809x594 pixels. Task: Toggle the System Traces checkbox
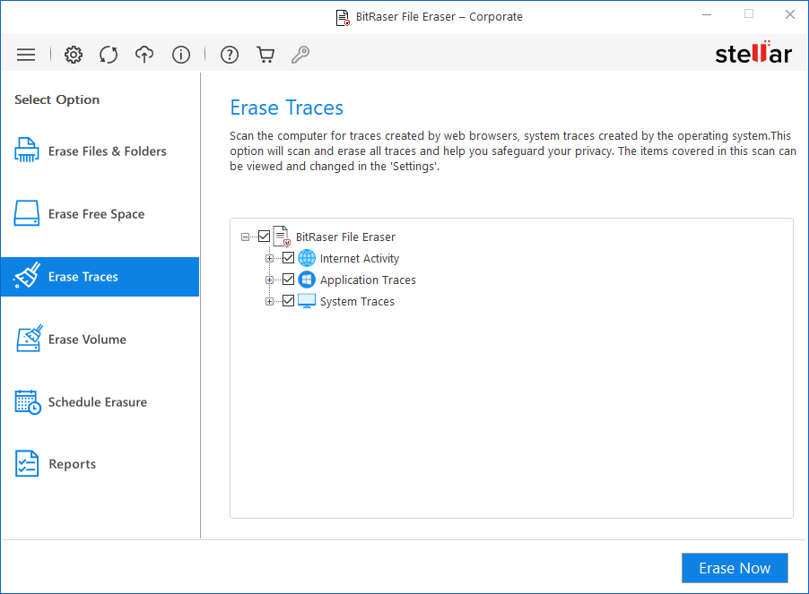click(x=289, y=301)
